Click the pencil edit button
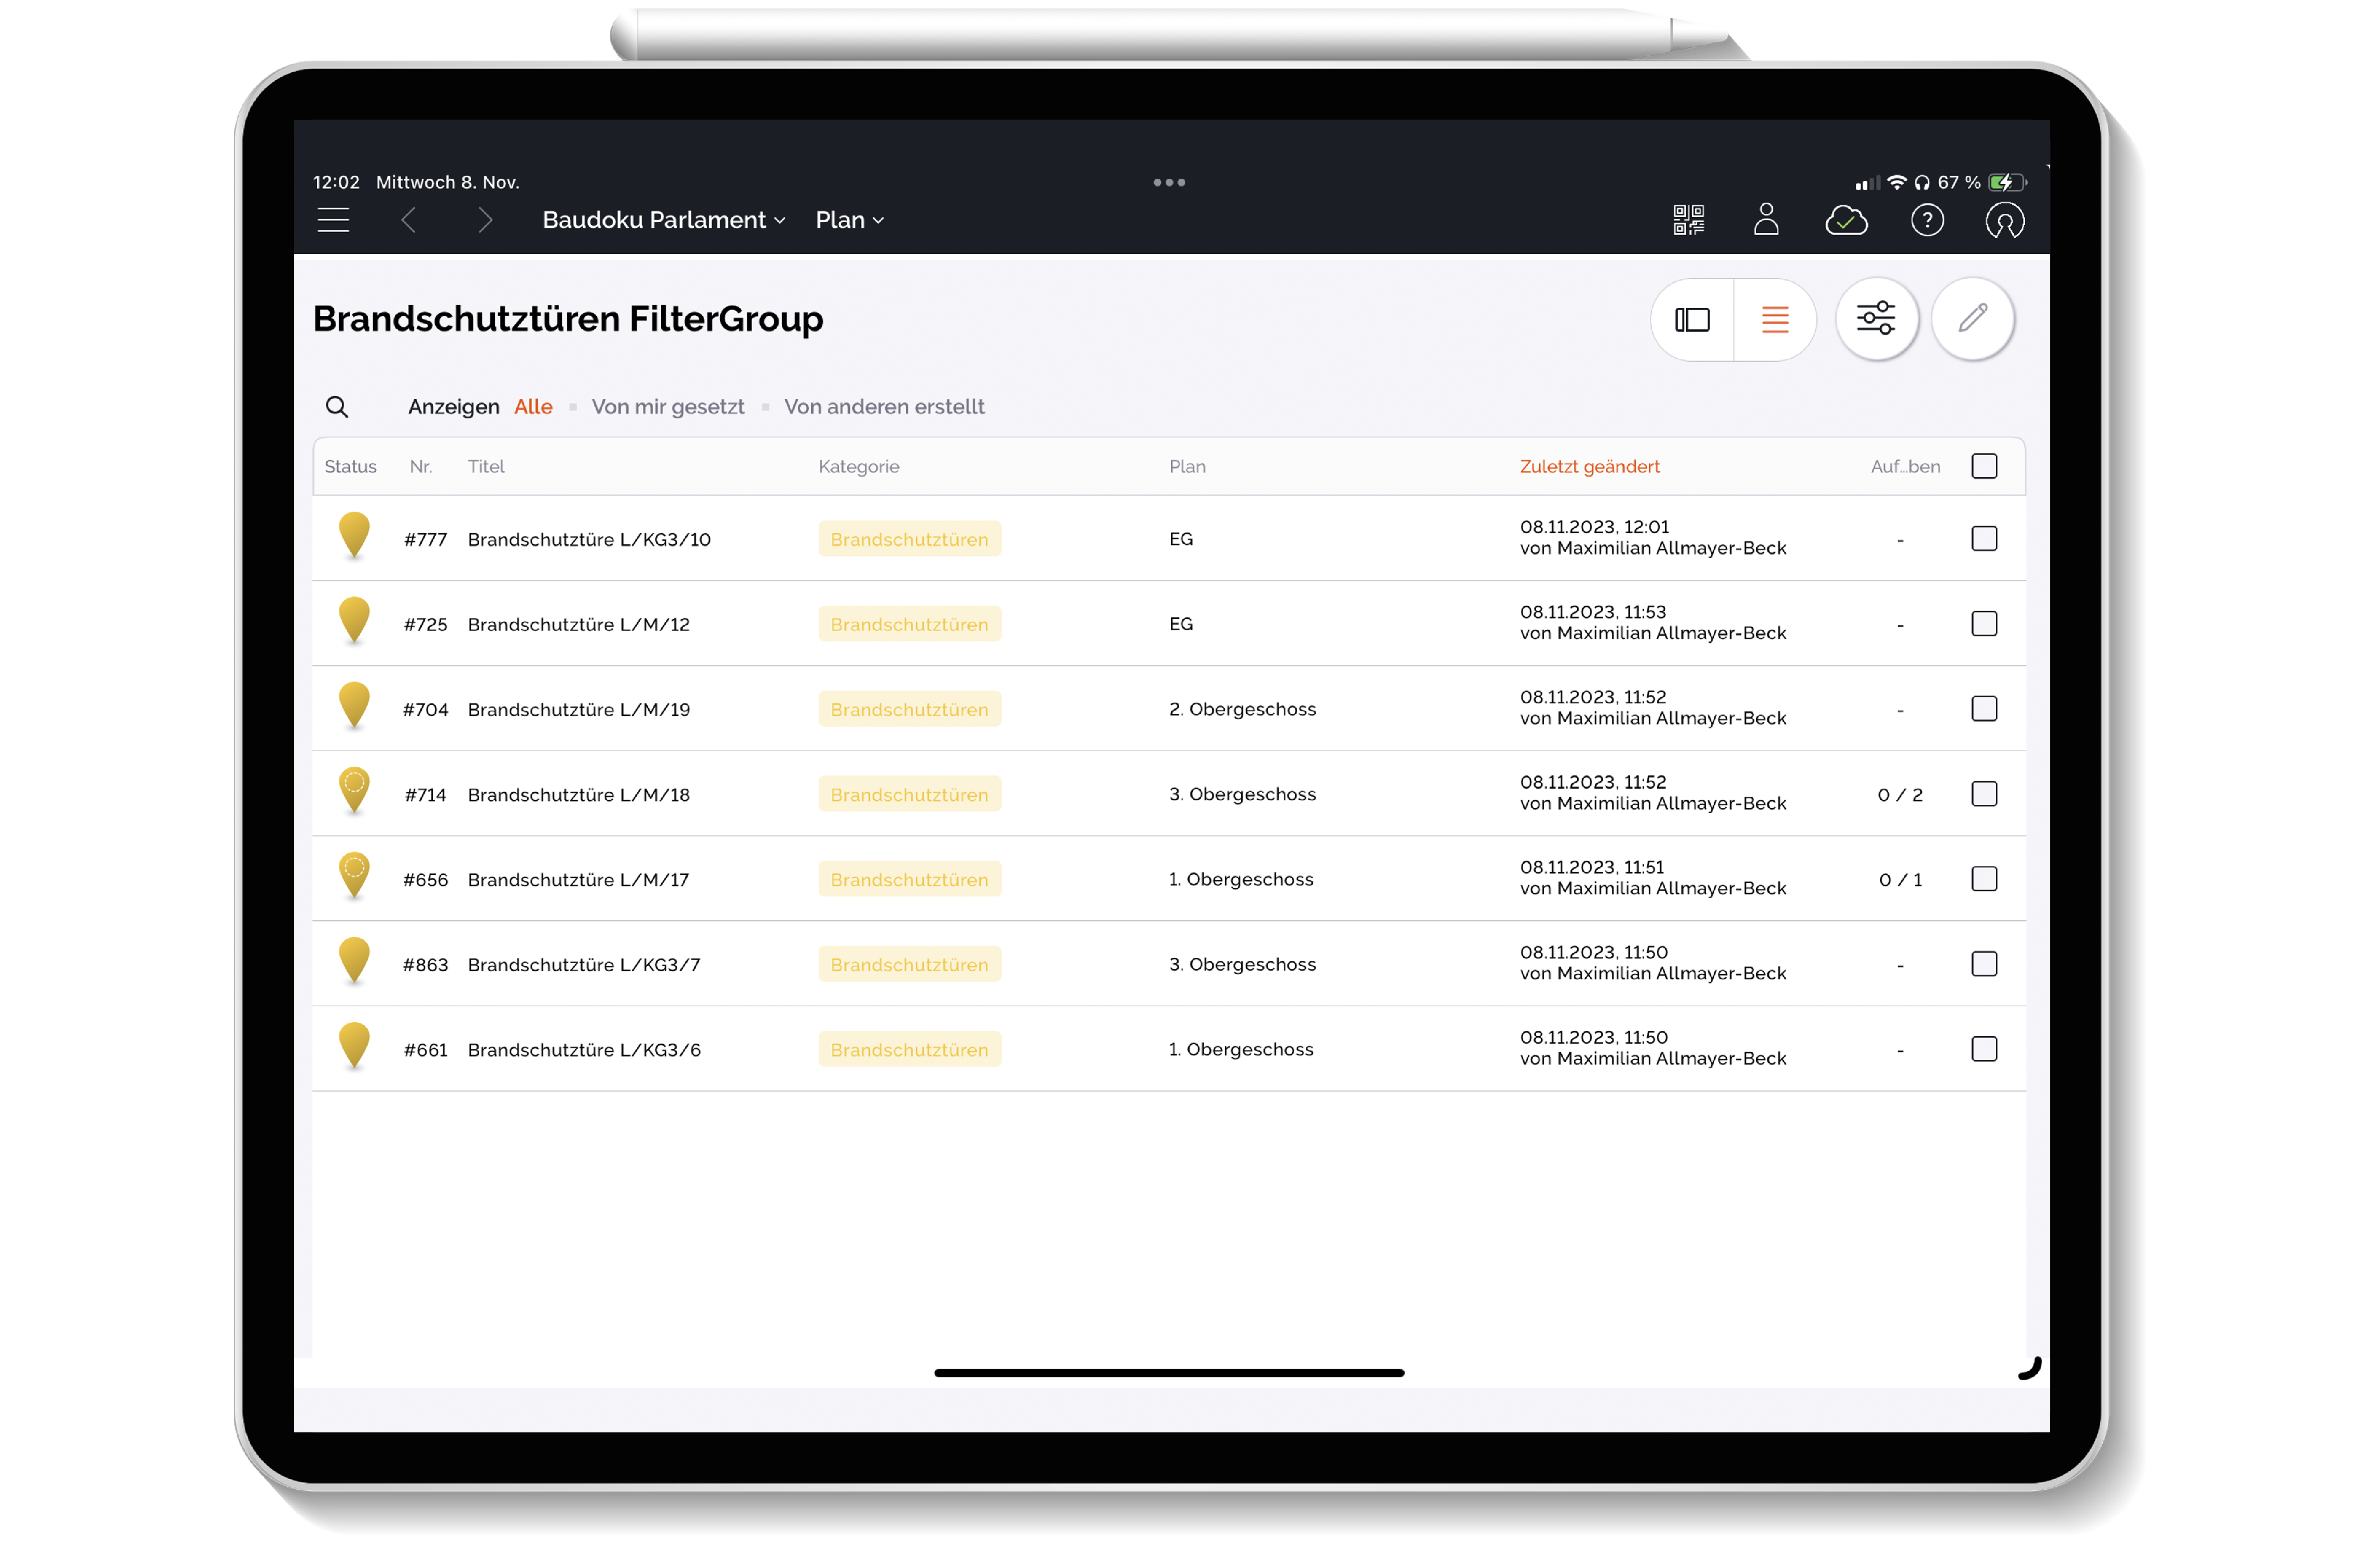 click(1972, 318)
